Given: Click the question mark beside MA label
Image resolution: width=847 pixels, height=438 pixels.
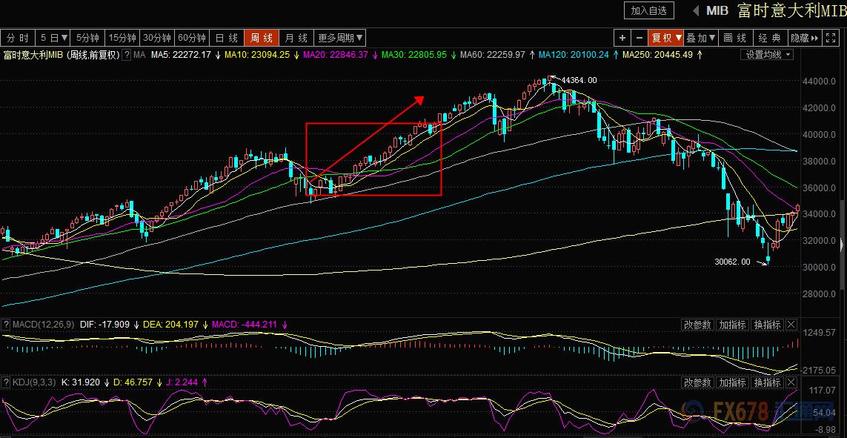Looking at the screenshot, I should (127, 55).
